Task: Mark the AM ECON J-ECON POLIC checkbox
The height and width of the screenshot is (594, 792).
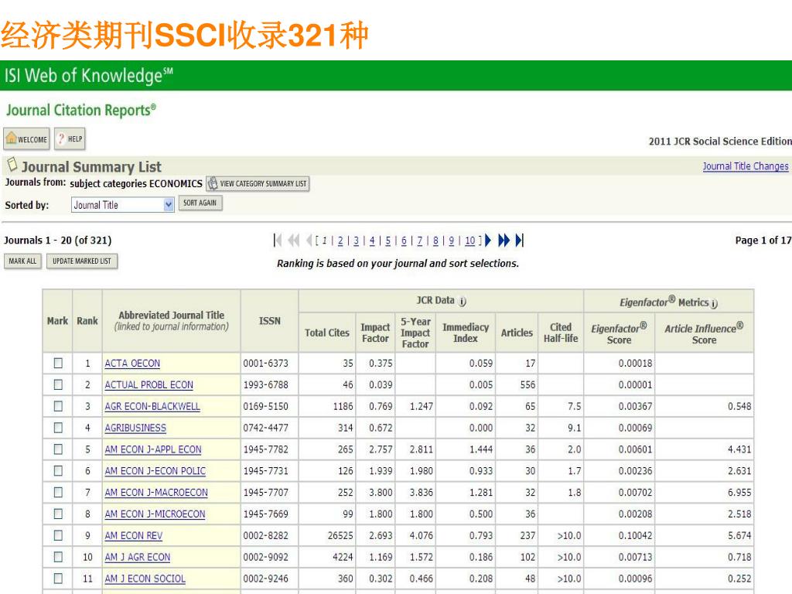Action: coord(58,471)
